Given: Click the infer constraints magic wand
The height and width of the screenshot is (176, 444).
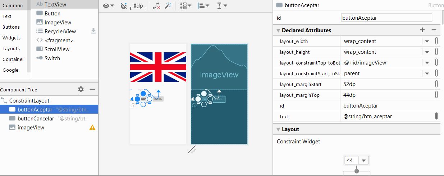Looking at the screenshot, I should click(x=168, y=6).
